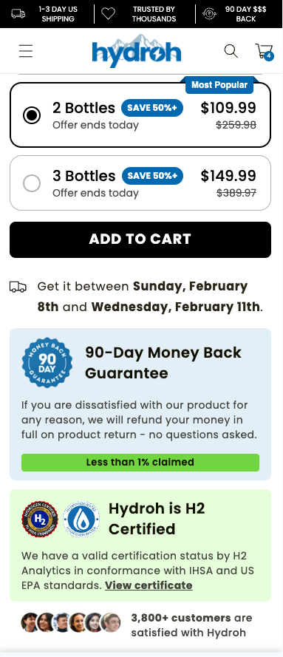This screenshot has height=657, width=283.
Task: Open the search magnifier icon
Action: pyautogui.click(x=231, y=51)
